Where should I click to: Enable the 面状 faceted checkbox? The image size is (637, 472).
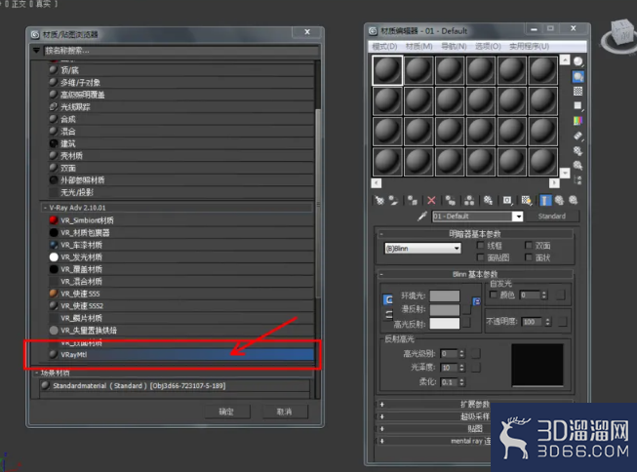pyautogui.click(x=529, y=257)
